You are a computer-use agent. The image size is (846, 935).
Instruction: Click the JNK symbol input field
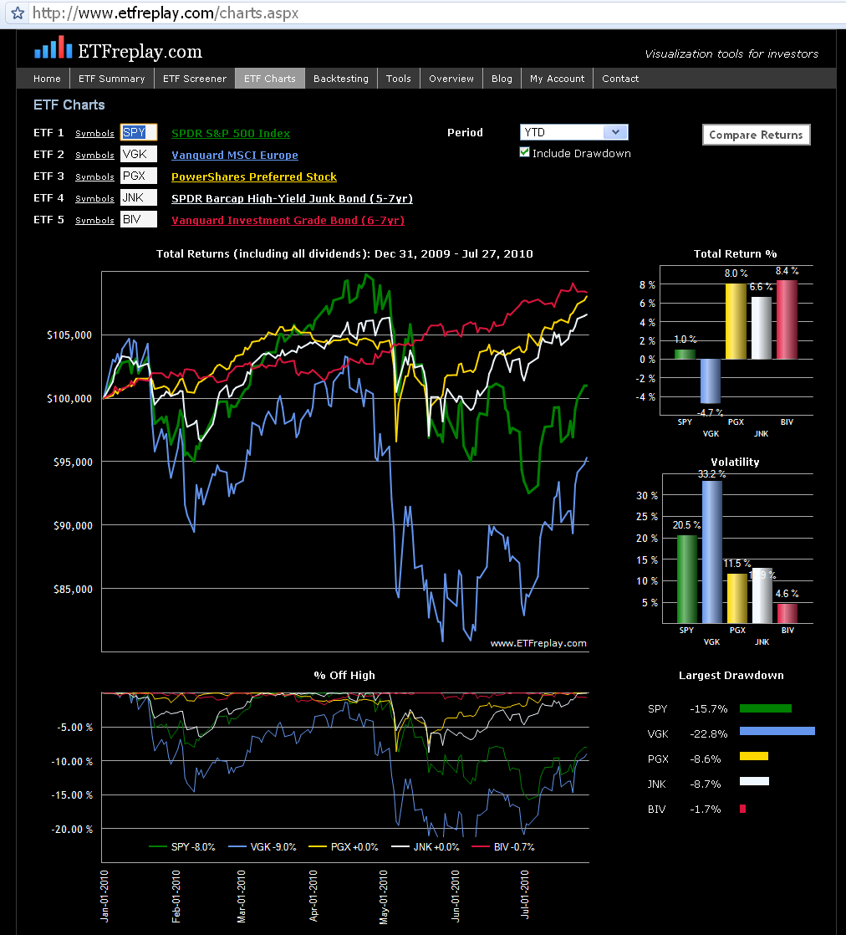pyautogui.click(x=139, y=197)
